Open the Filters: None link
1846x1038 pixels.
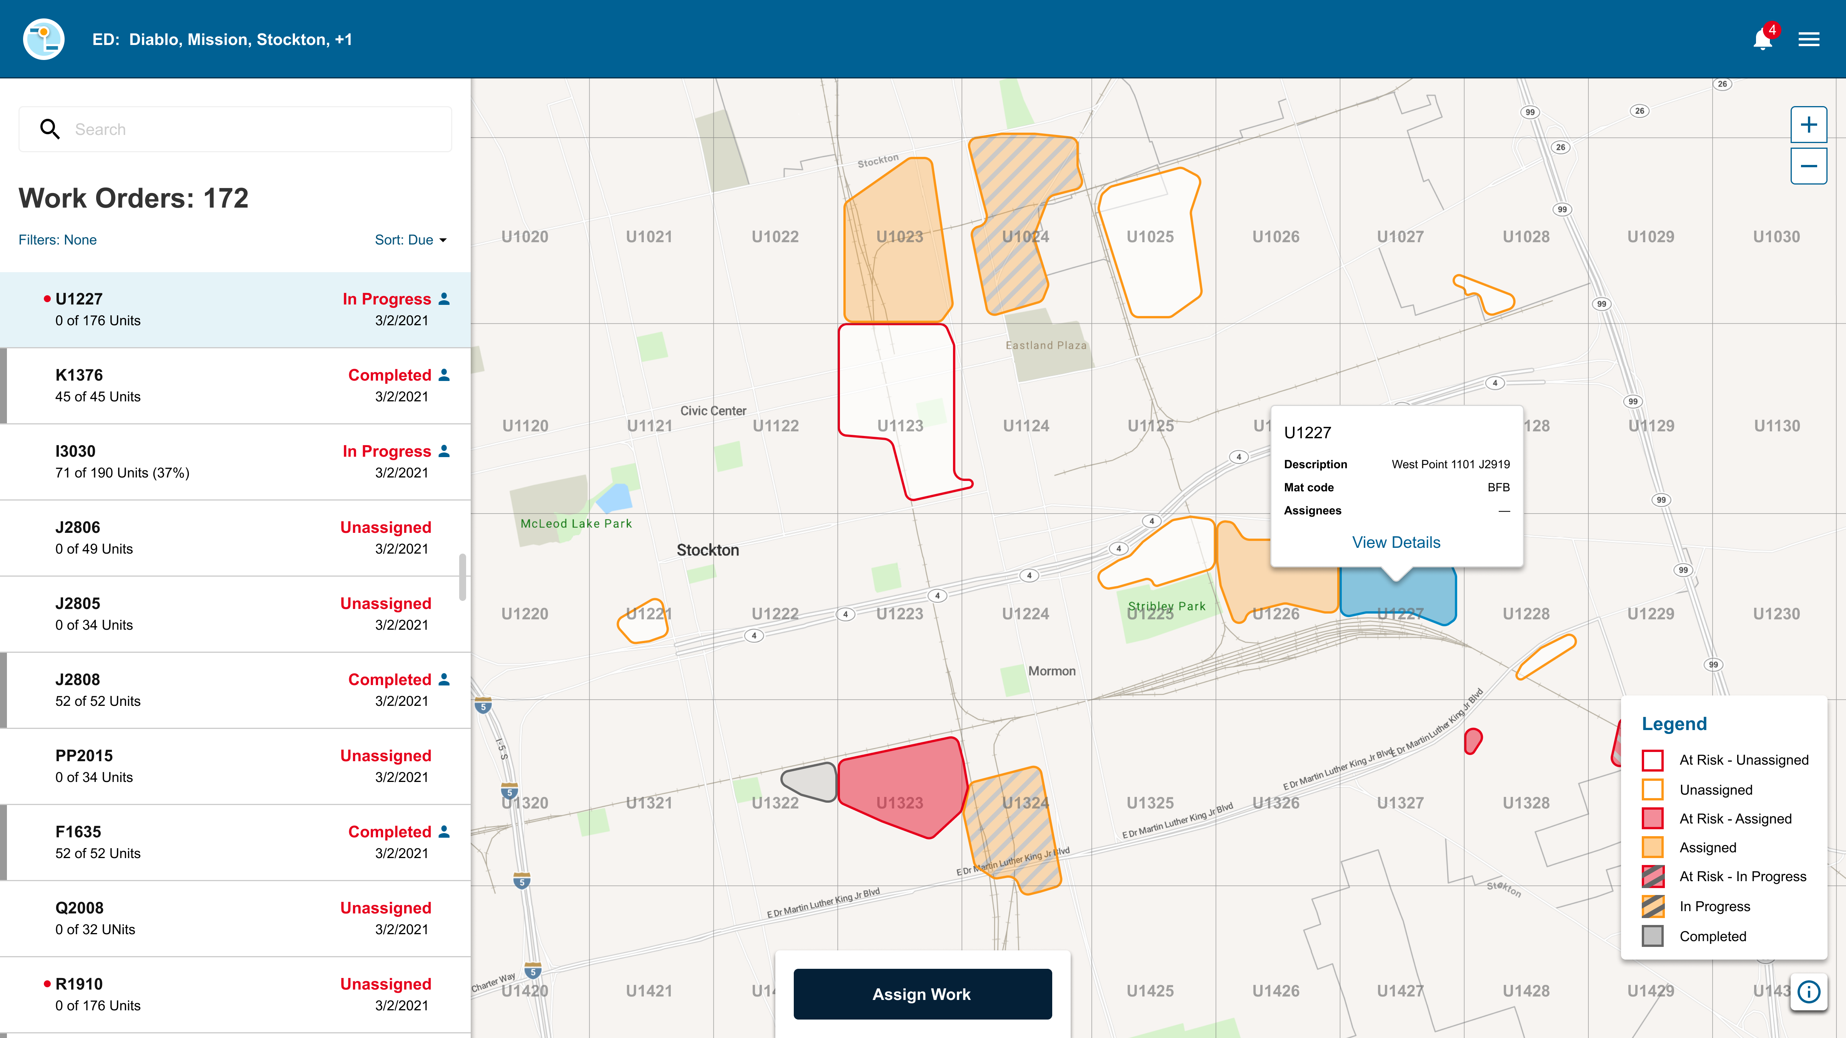click(57, 240)
